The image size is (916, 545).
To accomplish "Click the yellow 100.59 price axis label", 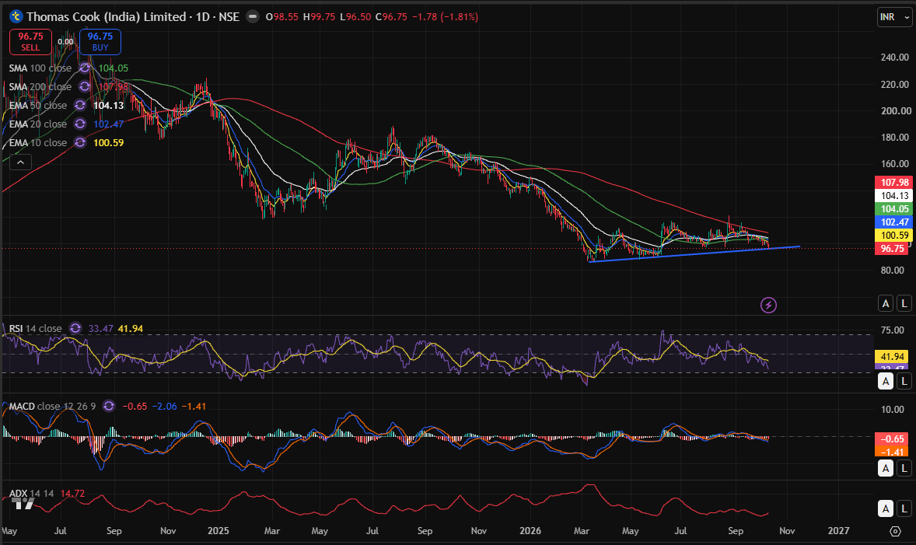I will (894, 236).
